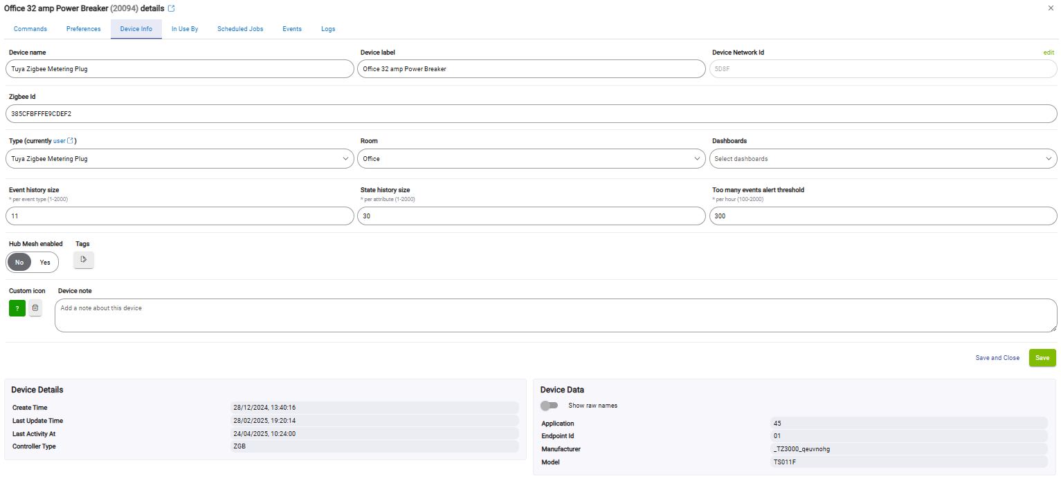Image resolution: width=1061 pixels, height=483 pixels.
Task: Open the Select dashboards dropdown
Action: coord(883,159)
